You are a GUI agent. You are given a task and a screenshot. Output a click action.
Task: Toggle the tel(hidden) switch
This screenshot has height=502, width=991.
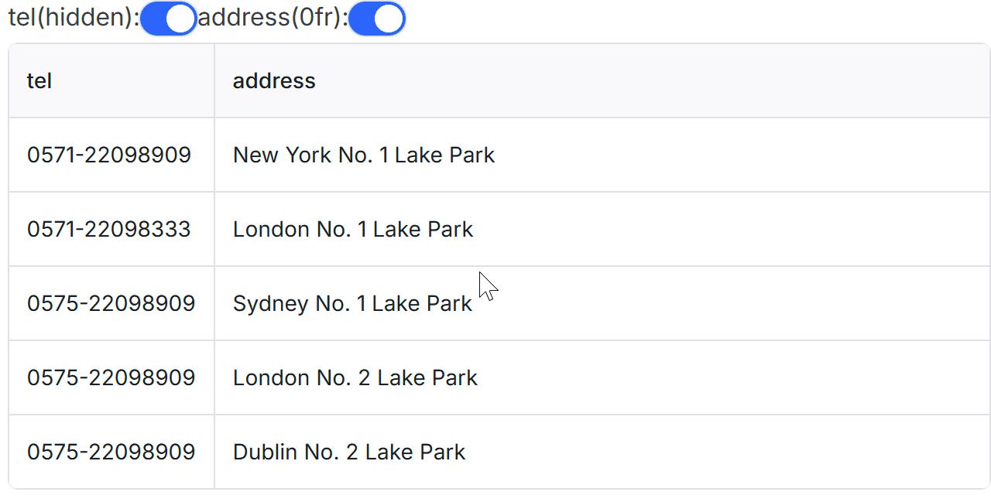point(168,19)
